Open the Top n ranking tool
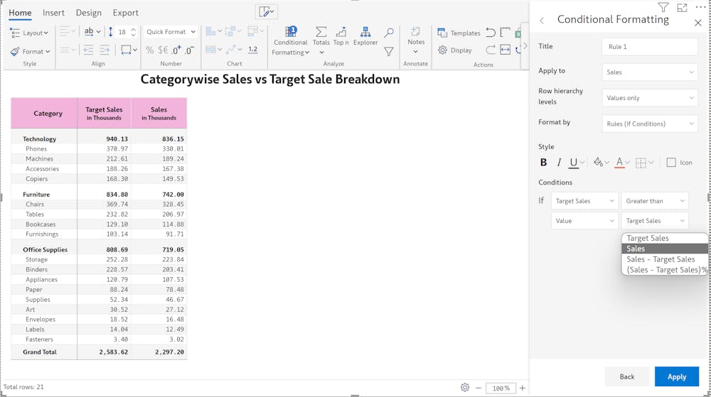The height and width of the screenshot is (397, 711). (341, 32)
